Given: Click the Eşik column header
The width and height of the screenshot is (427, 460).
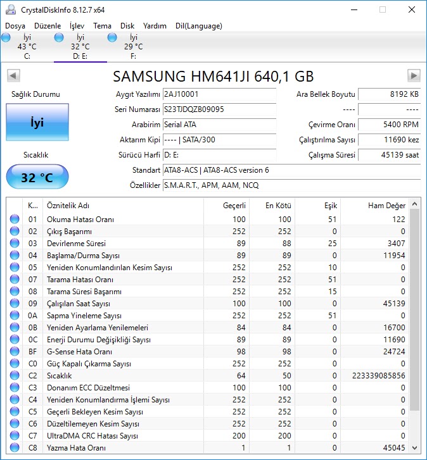Looking at the screenshot, I should coord(317,206).
